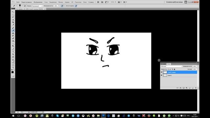Select the Healing Brush tool
Screen dimensions: 210x118
coord(13,28)
